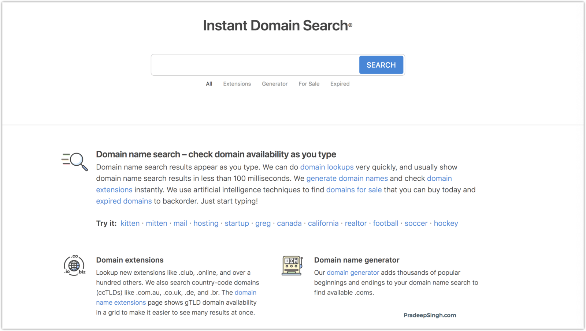
Task: Switch to the For Sale tab
Action: 309,84
